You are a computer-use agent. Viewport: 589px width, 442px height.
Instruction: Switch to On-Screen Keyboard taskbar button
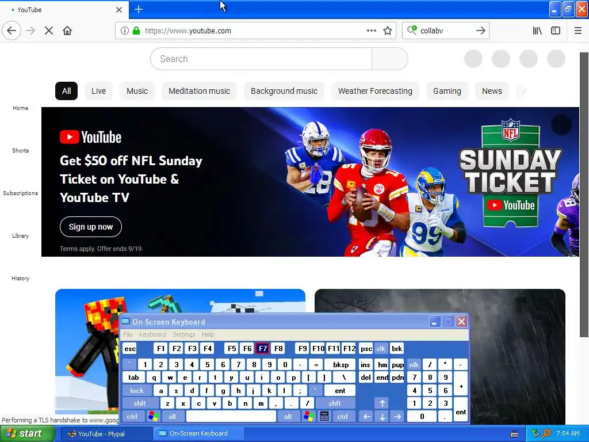click(198, 434)
